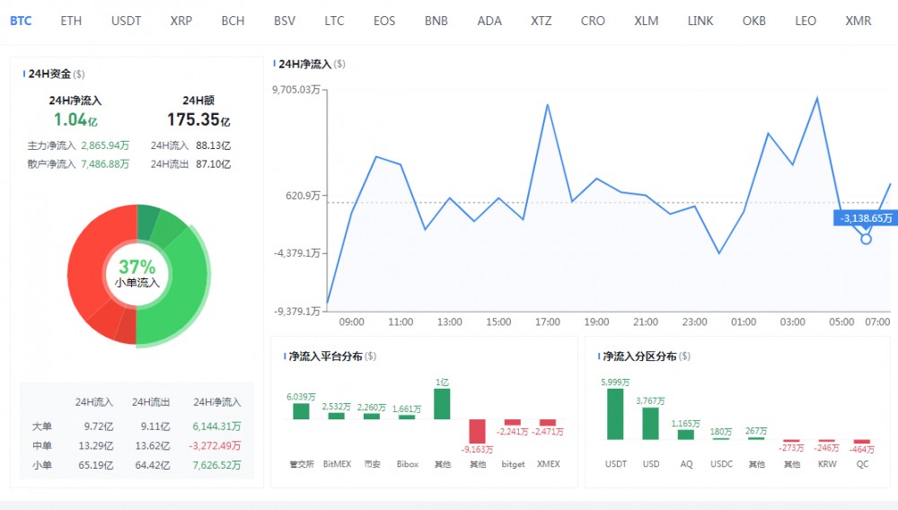This screenshot has height=510, width=898.
Task: View the XLM tab
Action: 646,21
